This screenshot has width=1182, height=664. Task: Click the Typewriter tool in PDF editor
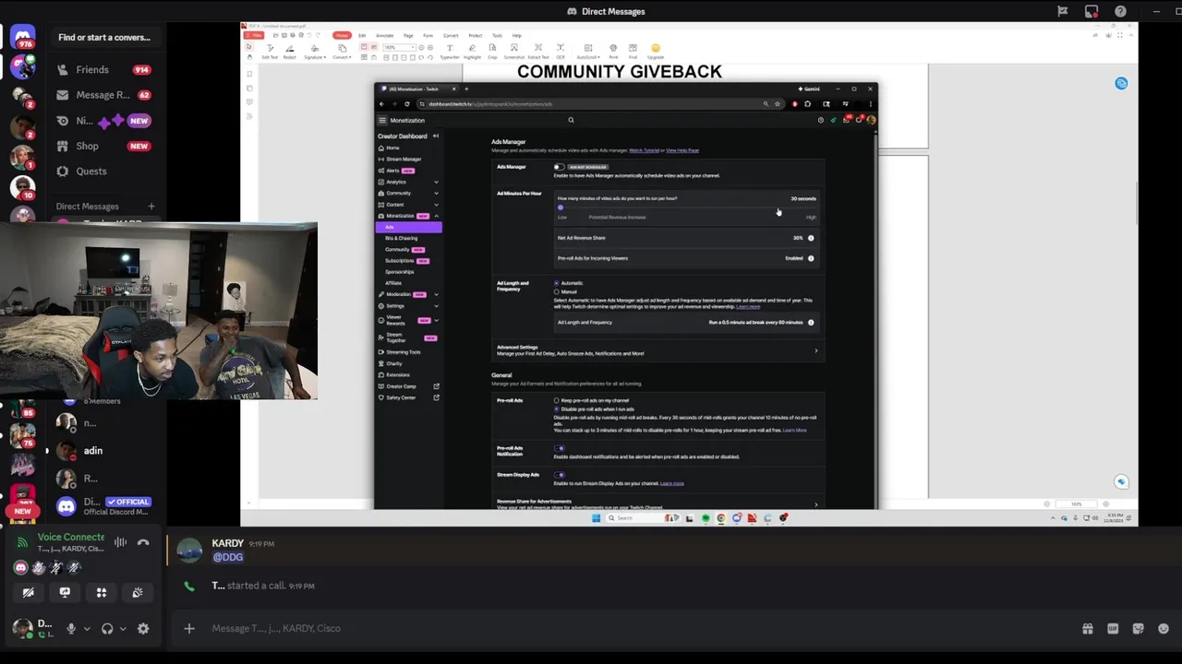click(450, 51)
